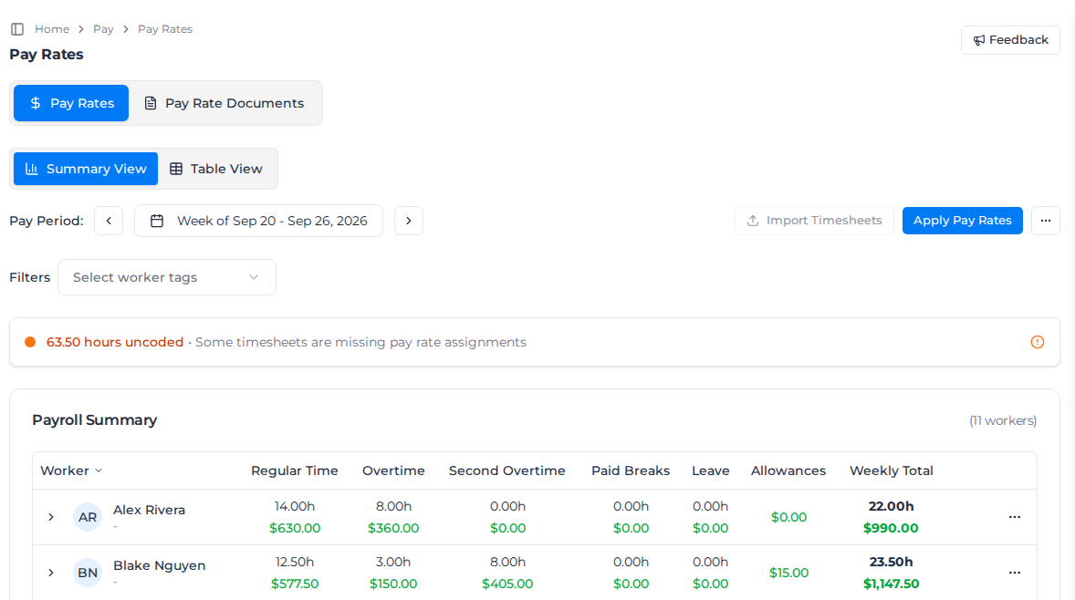Expand Alex Rivera row
Screen dimensions: 1075x600
tap(51, 517)
